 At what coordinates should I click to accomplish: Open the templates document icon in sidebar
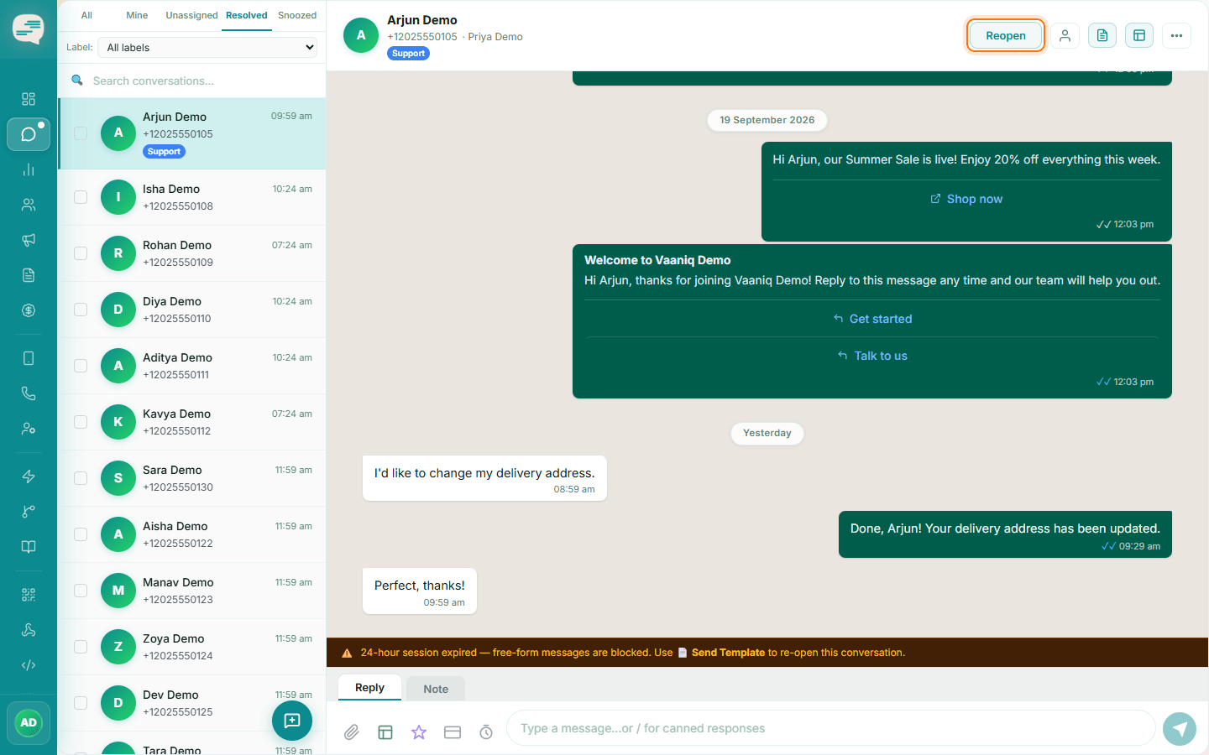(x=29, y=275)
